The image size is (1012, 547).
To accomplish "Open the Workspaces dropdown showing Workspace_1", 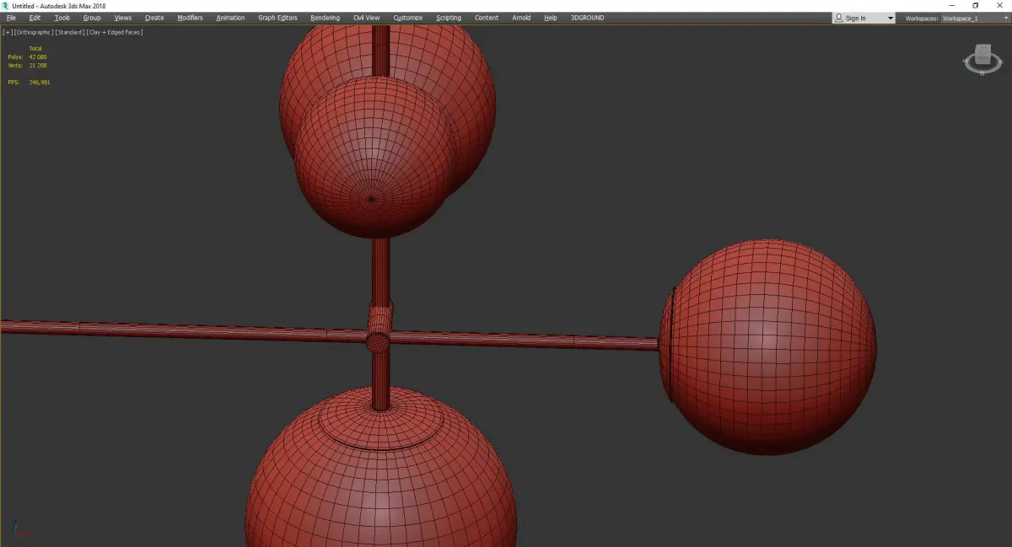I will pyautogui.click(x=974, y=18).
